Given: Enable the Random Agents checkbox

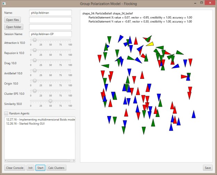Looking at the screenshot, I should (x=6, y=113).
